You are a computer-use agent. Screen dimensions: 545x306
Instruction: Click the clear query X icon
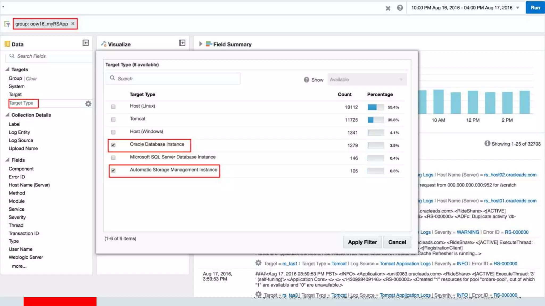tap(388, 8)
